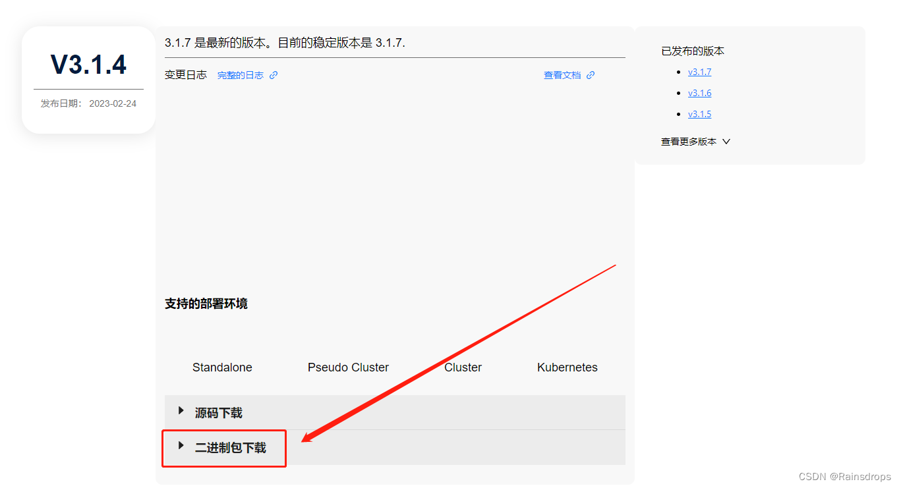The image size is (901, 488).
Task: Select the Kubernetes deployment environment
Action: tap(567, 367)
